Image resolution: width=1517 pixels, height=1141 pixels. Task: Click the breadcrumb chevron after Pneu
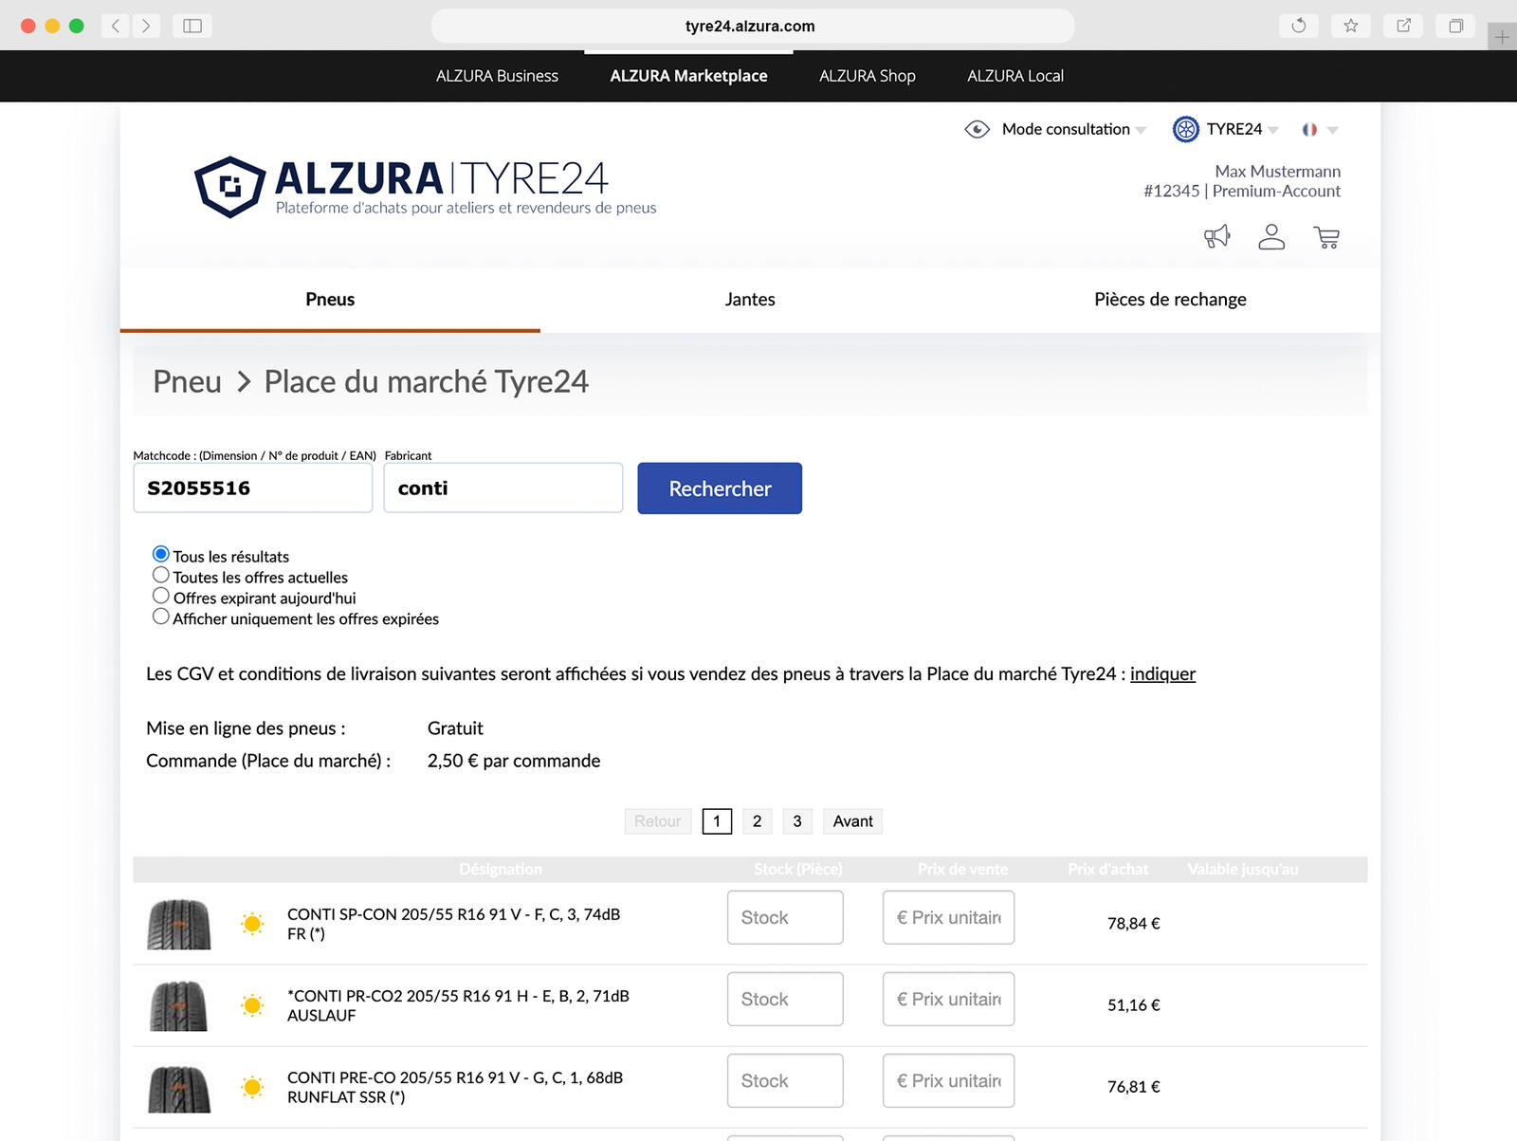click(244, 381)
